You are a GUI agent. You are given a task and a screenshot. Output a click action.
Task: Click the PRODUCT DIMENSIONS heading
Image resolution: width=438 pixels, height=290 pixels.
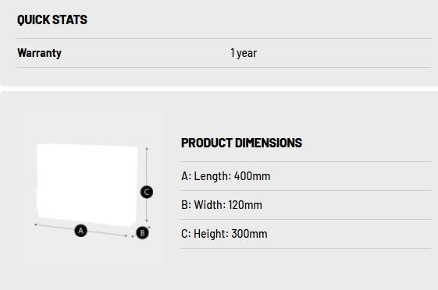click(241, 143)
